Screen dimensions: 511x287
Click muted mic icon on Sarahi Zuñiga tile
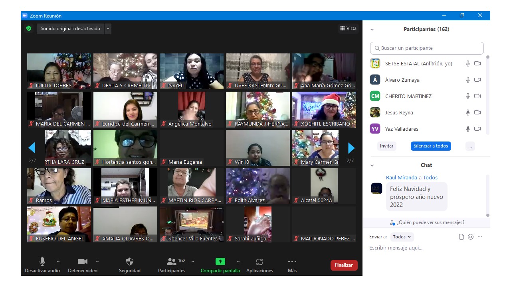pyautogui.click(x=230, y=238)
